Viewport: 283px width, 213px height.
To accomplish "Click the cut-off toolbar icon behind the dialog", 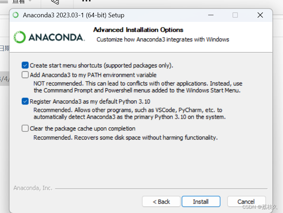I will click(x=55, y=2).
